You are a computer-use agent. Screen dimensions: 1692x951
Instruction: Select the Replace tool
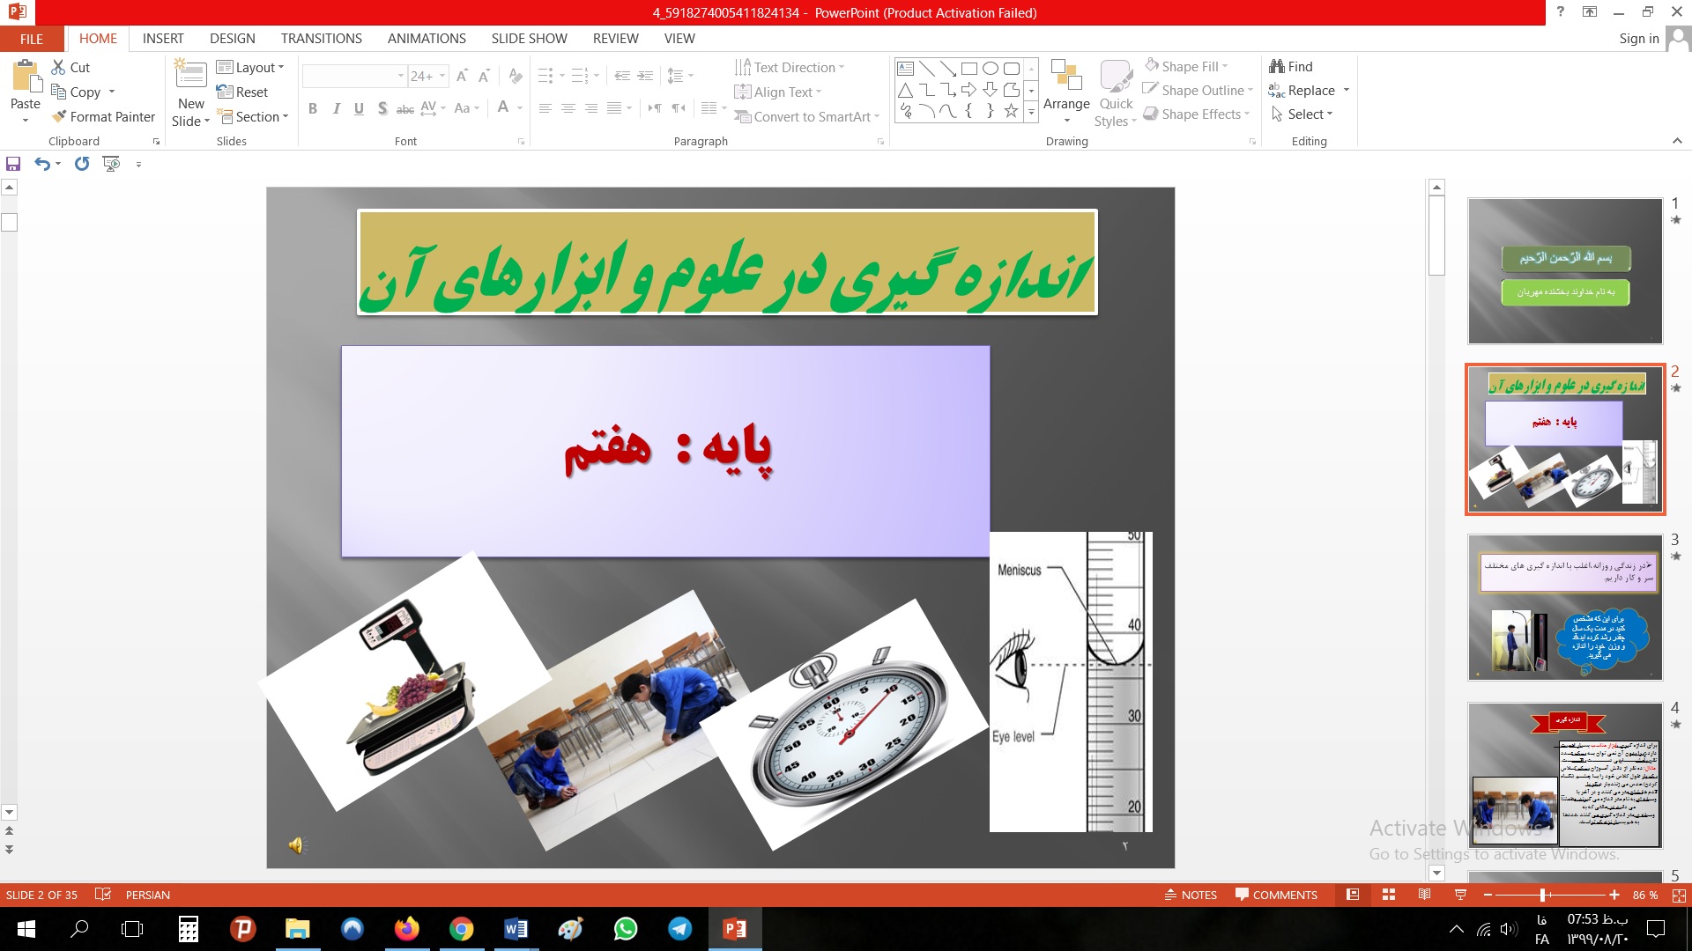pos(1310,90)
